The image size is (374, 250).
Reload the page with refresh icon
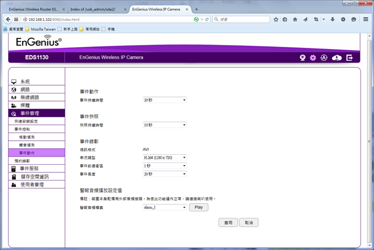coord(207,19)
